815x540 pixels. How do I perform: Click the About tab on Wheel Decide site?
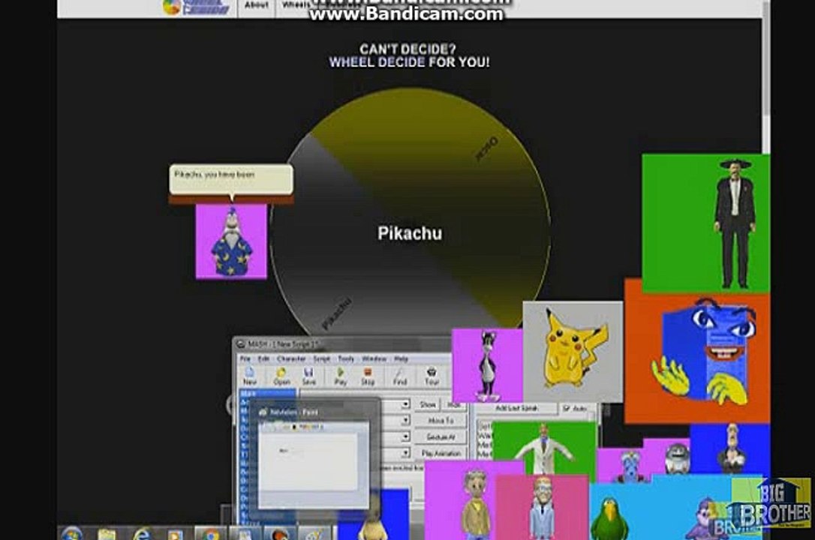256,5
